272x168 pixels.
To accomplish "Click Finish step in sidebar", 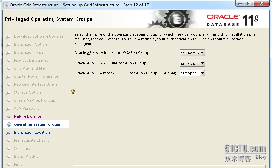I will [x=19, y=164].
